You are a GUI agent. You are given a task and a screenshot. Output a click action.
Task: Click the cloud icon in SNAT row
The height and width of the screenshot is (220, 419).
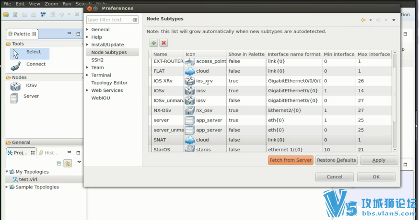point(190,140)
